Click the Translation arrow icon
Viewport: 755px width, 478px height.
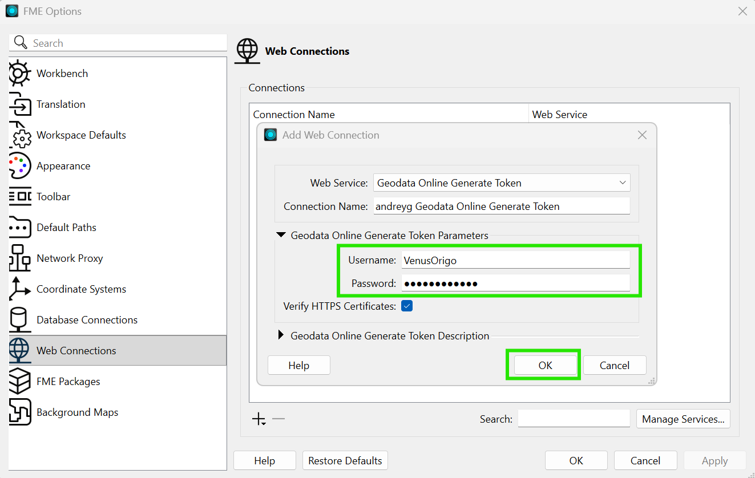point(19,104)
